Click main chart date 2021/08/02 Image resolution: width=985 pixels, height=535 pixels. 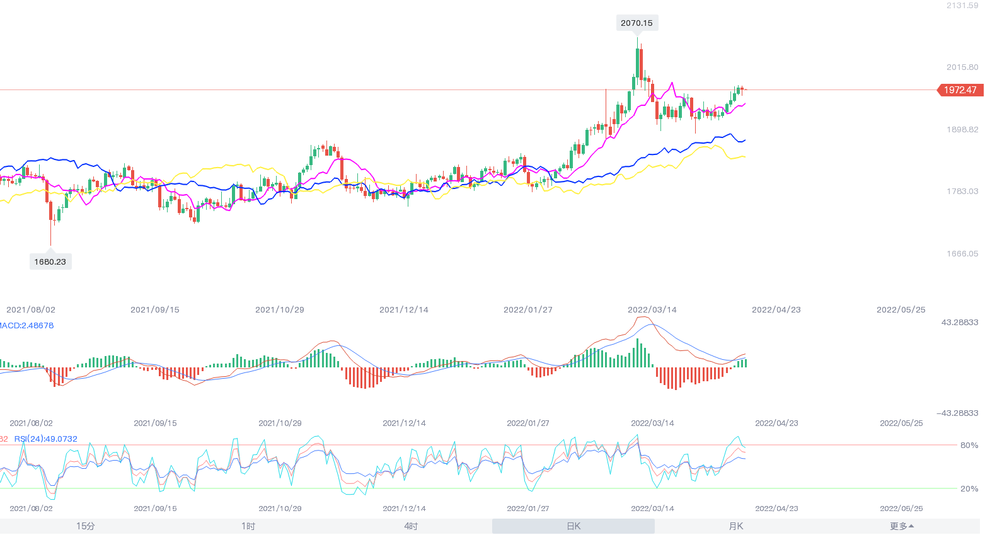pyautogui.click(x=31, y=310)
